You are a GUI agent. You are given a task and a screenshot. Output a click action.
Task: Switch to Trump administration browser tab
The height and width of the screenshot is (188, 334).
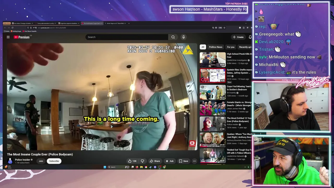coord(46,23)
